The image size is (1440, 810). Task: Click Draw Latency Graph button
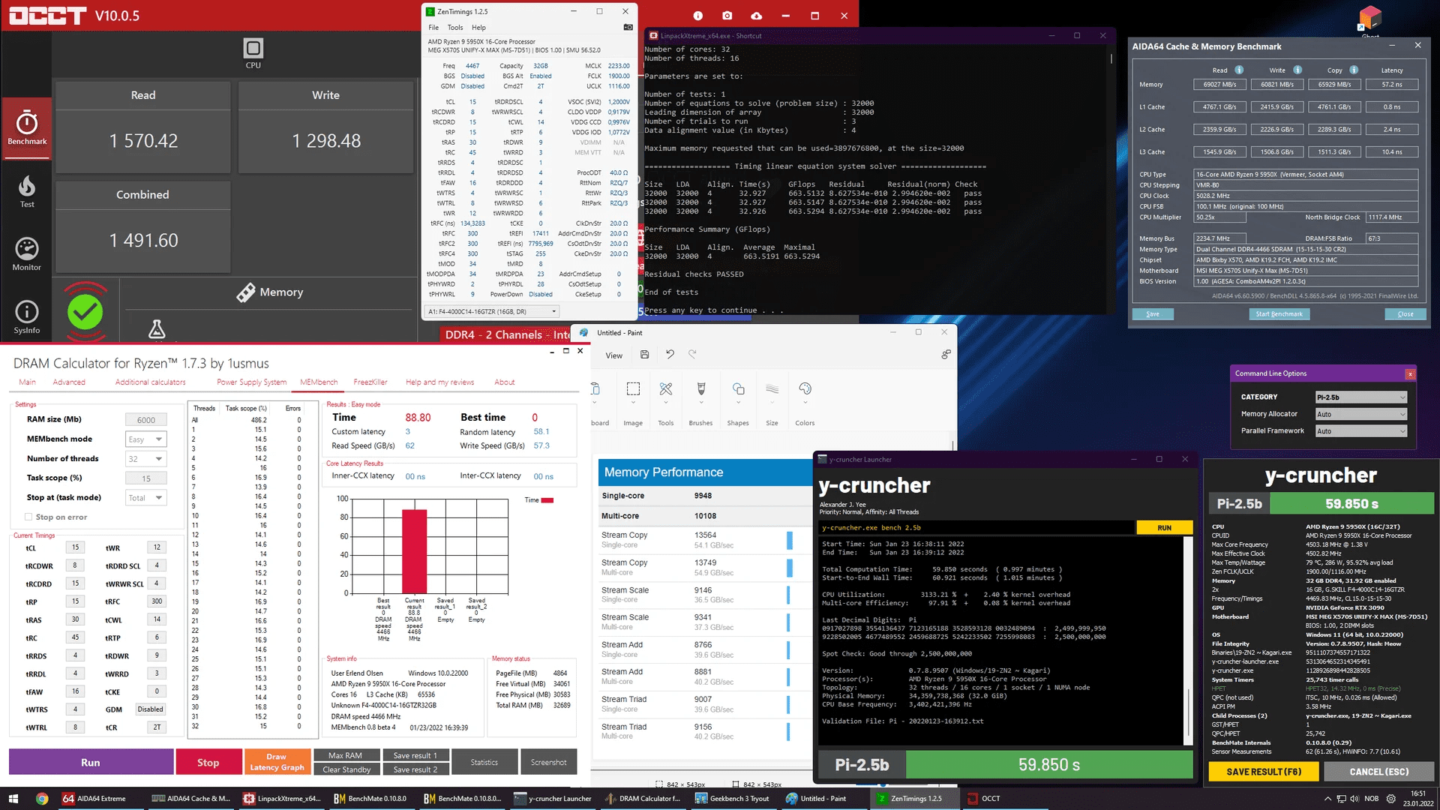point(277,762)
